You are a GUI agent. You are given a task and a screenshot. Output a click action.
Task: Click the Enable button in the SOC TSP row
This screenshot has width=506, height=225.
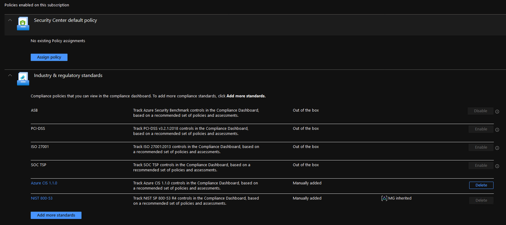481,165
